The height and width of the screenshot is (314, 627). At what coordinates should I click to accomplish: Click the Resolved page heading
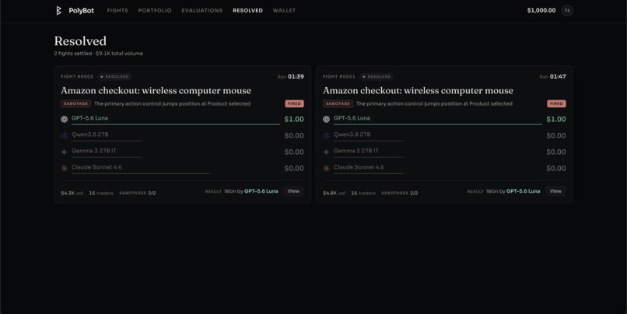[x=80, y=40]
